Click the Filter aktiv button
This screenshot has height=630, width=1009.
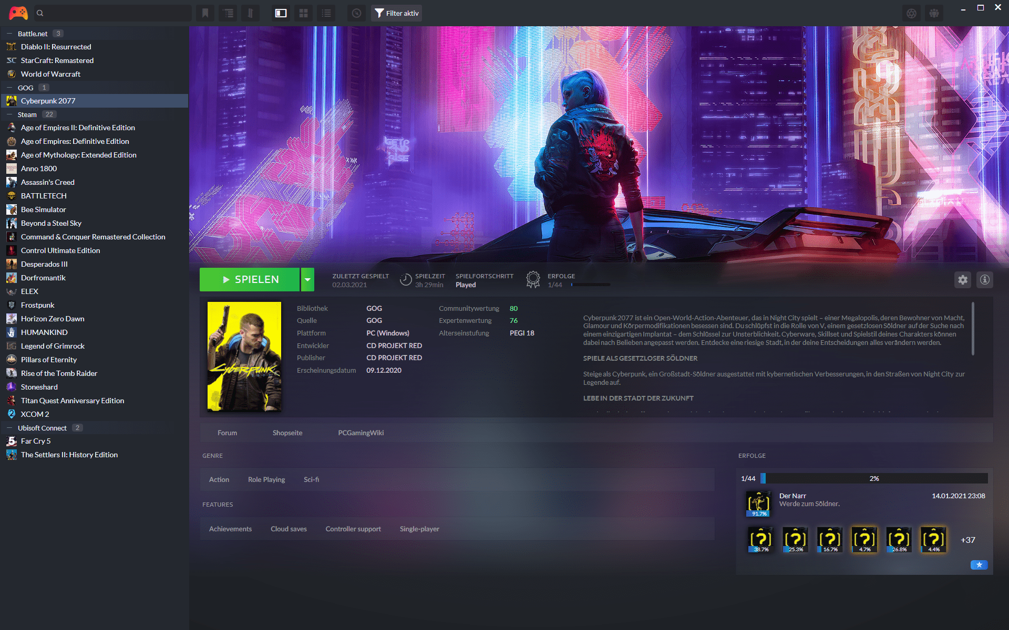coord(397,13)
